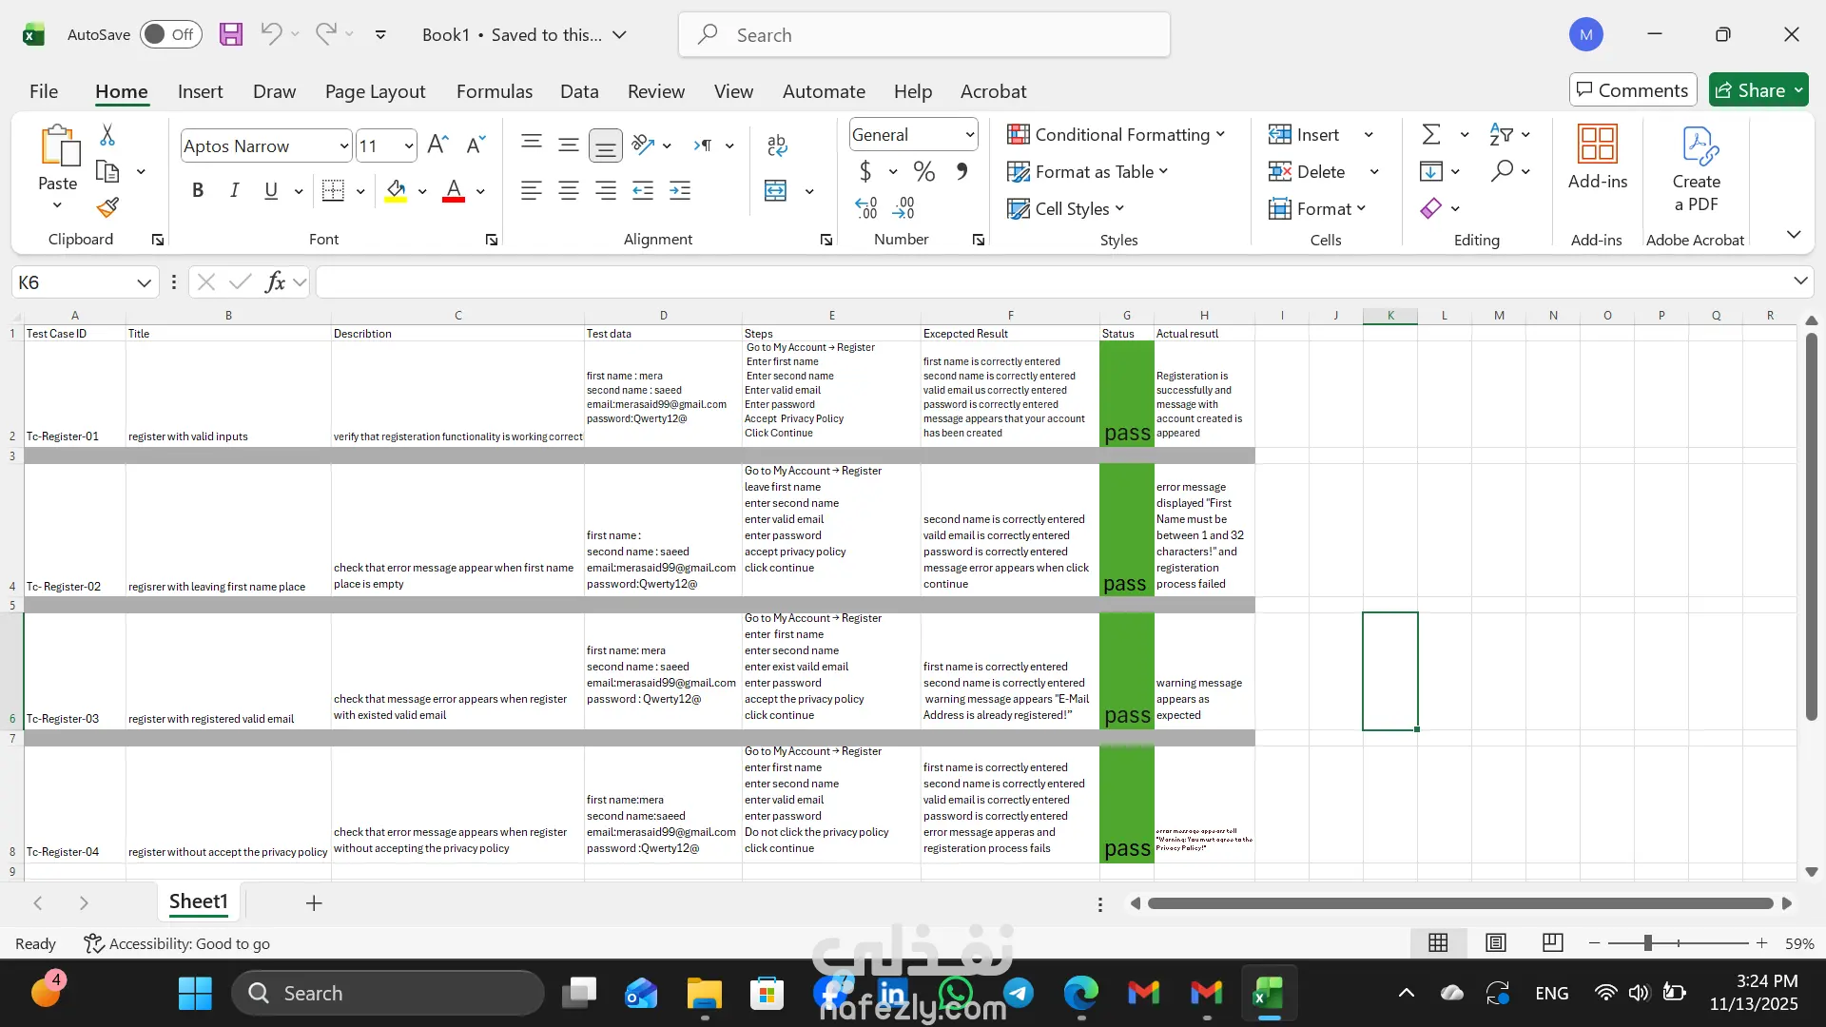Click the Merge & Center icon
Screen dimensions: 1826x1027
click(776, 191)
